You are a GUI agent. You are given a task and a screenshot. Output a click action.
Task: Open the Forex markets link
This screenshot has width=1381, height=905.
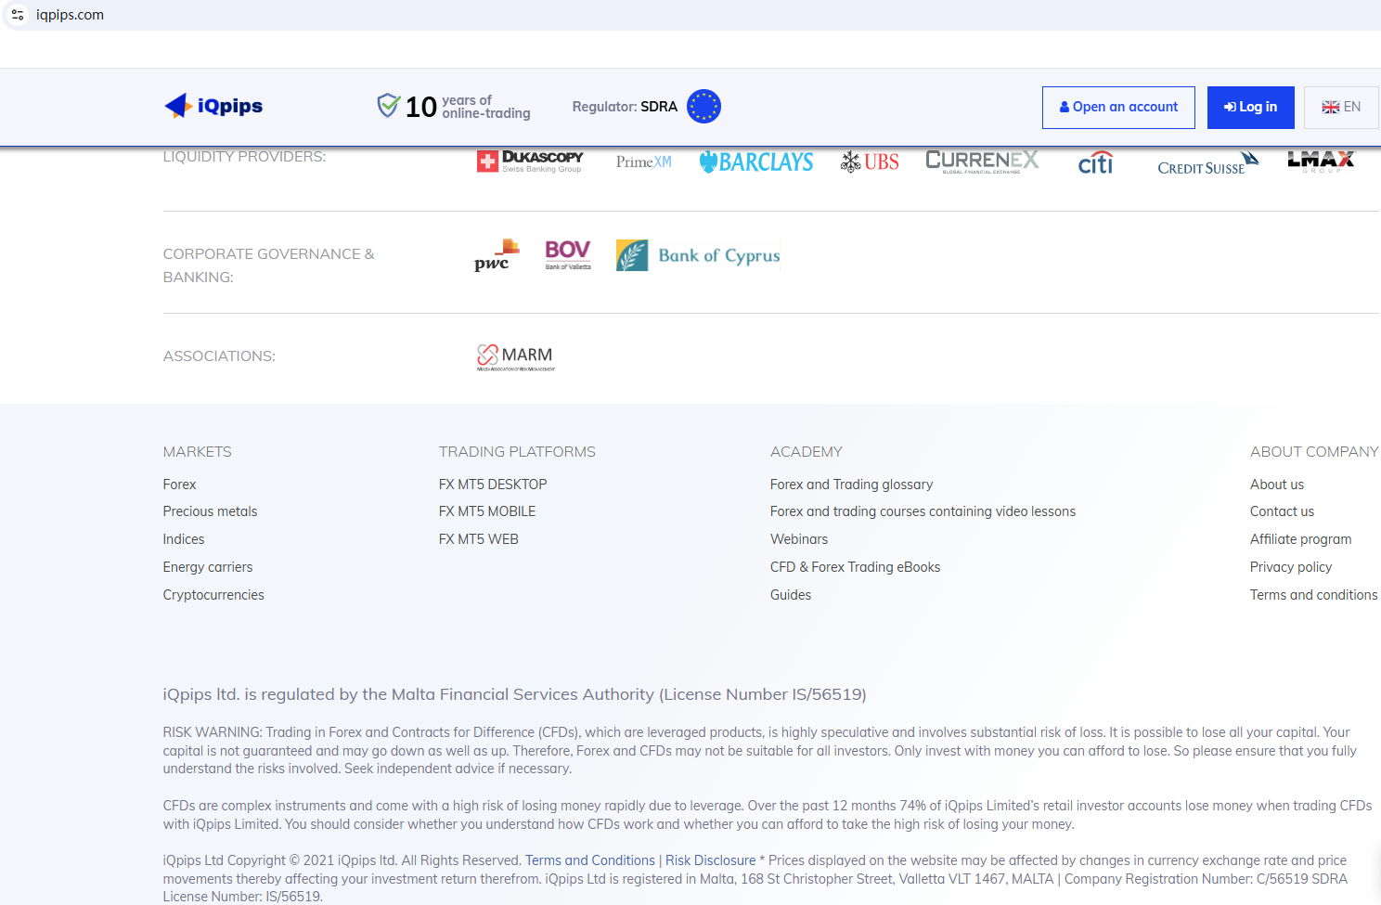coord(179,485)
